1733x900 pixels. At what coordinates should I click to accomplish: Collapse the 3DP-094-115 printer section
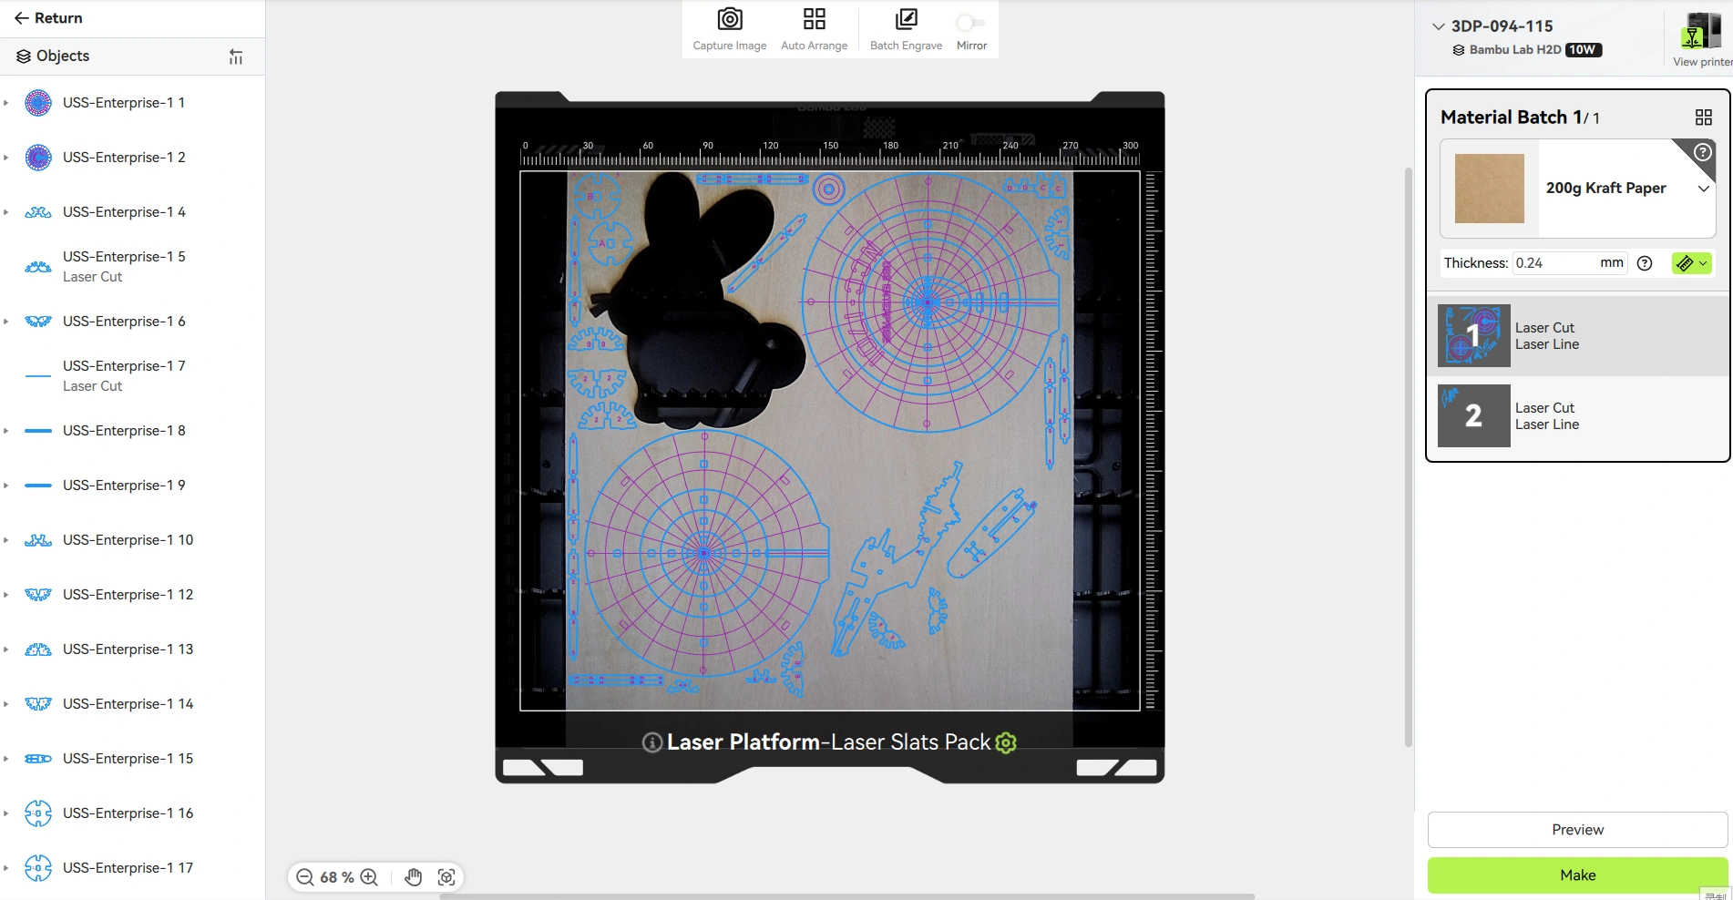pos(1439,26)
